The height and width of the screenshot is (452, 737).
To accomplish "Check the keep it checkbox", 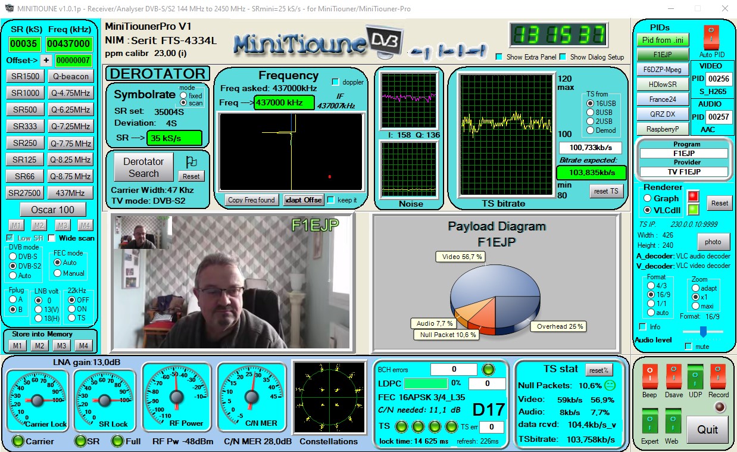I will (331, 200).
